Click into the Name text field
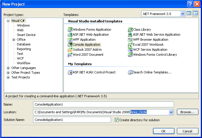This screenshot has height=138, width=202. pos(103,104)
